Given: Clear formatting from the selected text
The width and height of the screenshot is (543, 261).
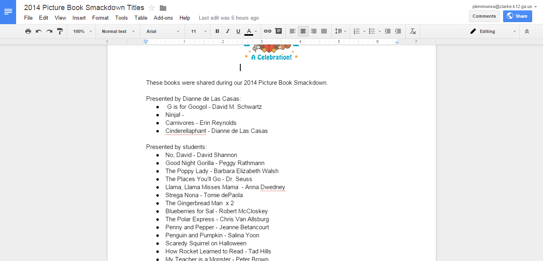Looking at the screenshot, I should (x=413, y=31).
